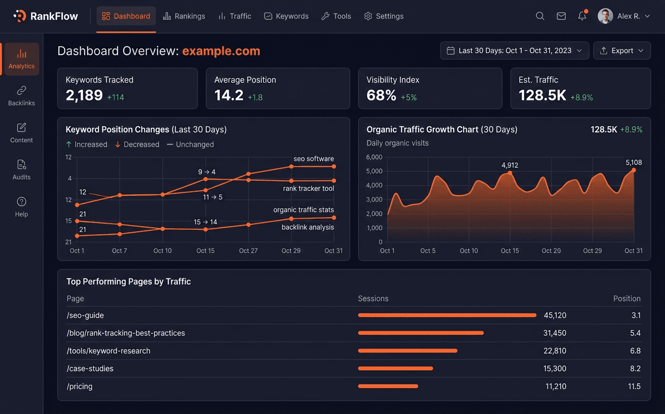This screenshot has width=665, height=414.
Task: Click the Page column header
Action: [x=75, y=299]
